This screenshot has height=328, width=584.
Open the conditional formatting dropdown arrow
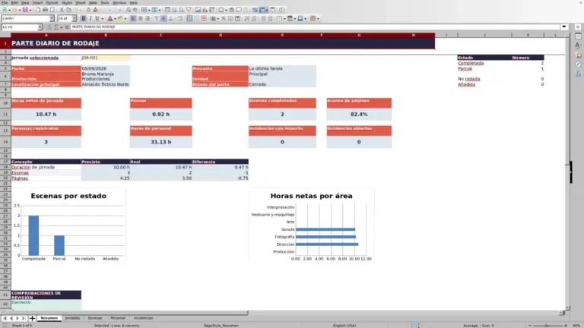pos(318,18)
